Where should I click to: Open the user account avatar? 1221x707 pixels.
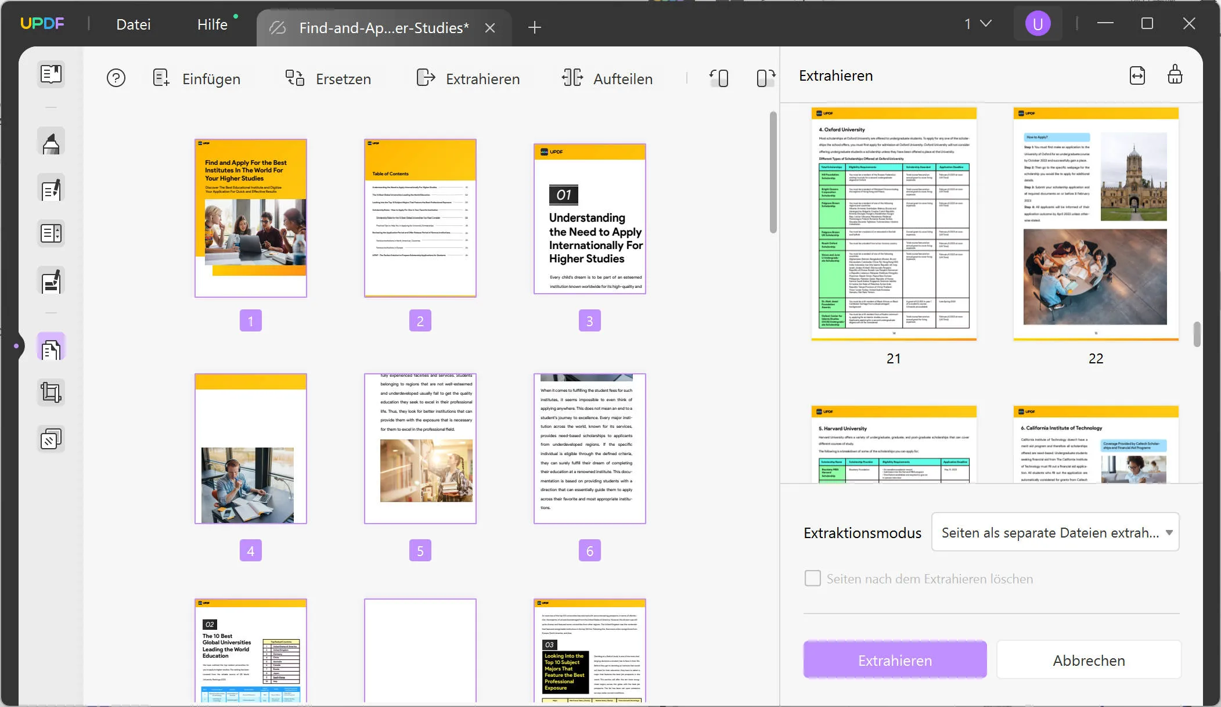click(x=1038, y=24)
